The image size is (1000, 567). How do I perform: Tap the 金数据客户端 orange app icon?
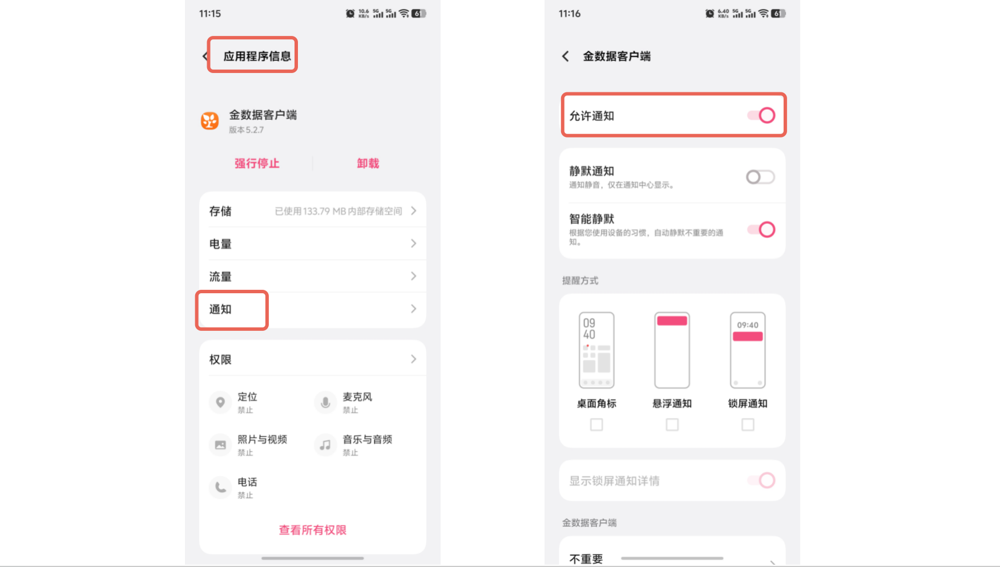pos(210,121)
